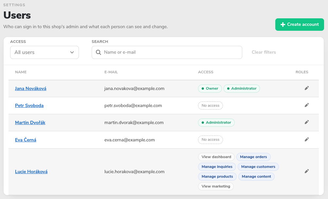Click Clear filters
The image size is (328, 199).
(x=264, y=52)
